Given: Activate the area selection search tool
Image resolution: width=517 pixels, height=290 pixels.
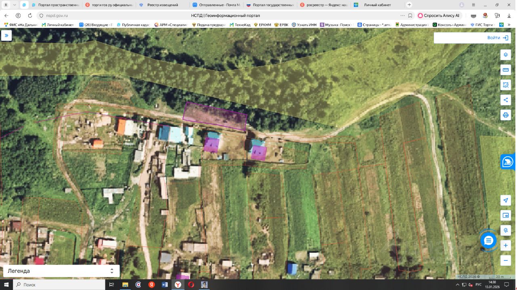Looking at the screenshot, I should (505, 85).
